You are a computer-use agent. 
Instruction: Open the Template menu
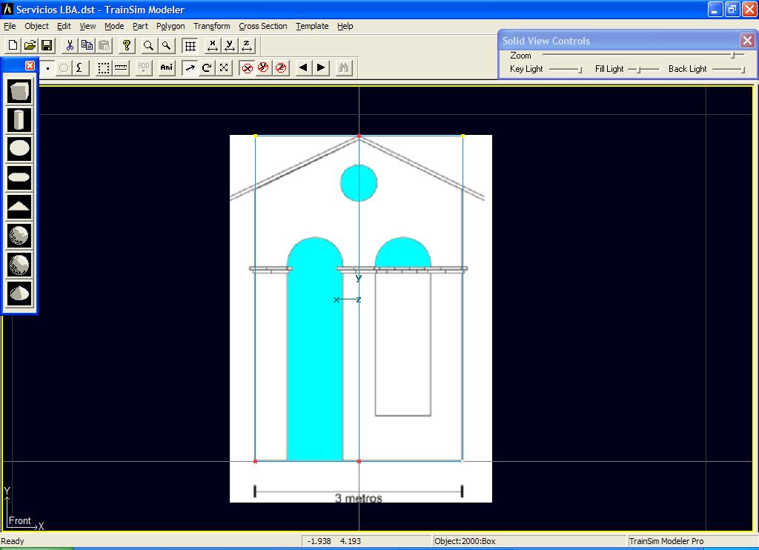point(312,26)
